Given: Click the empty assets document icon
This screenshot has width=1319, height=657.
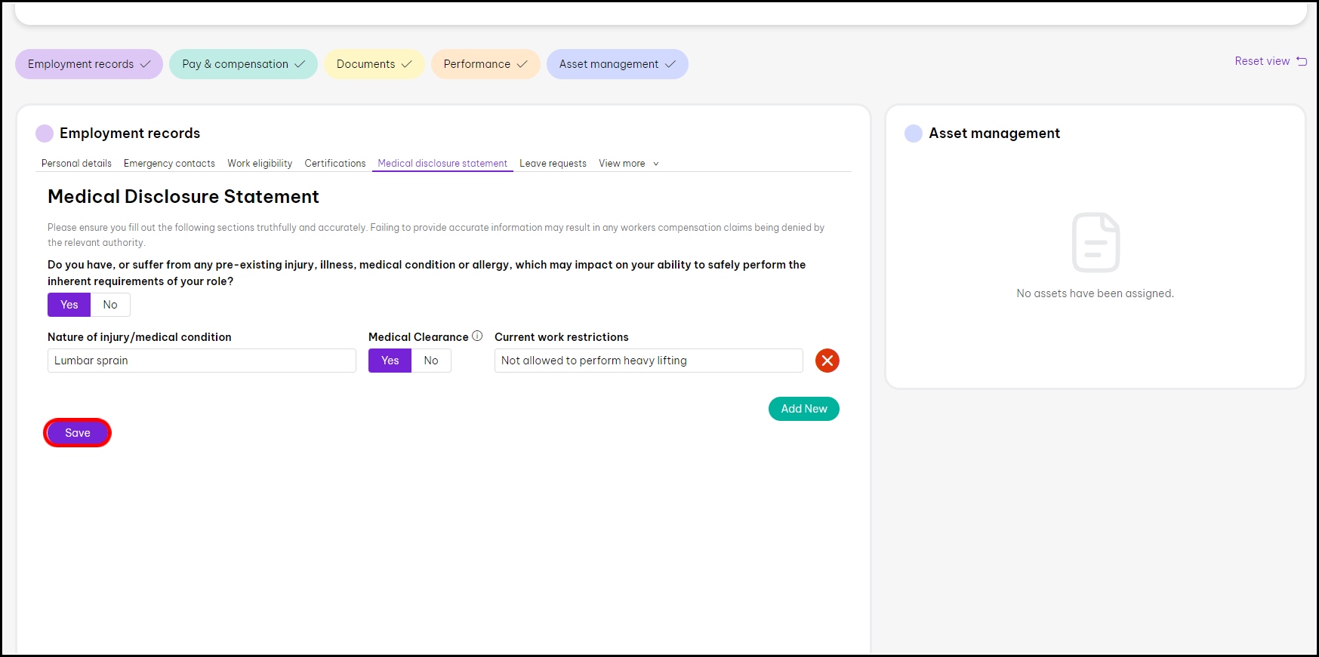Looking at the screenshot, I should point(1096,242).
